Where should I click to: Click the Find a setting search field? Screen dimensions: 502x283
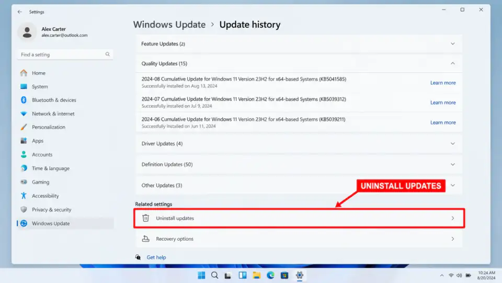[65, 54]
